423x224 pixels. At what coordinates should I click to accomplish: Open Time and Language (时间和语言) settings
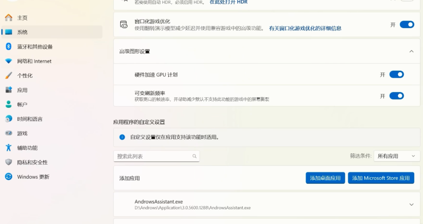click(29, 119)
